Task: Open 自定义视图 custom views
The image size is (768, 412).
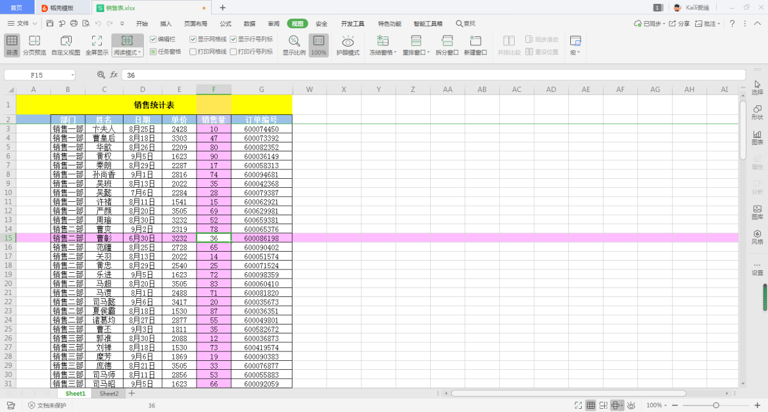Action: [66, 41]
